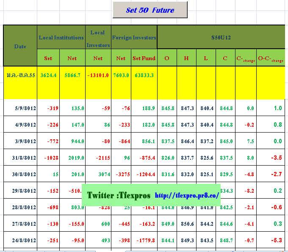
Task: Select the Local Investors value 3074
Action: pos(102,174)
